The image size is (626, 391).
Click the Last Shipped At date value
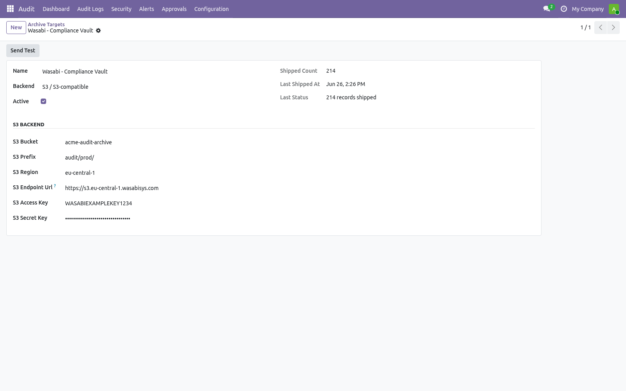[x=345, y=84]
